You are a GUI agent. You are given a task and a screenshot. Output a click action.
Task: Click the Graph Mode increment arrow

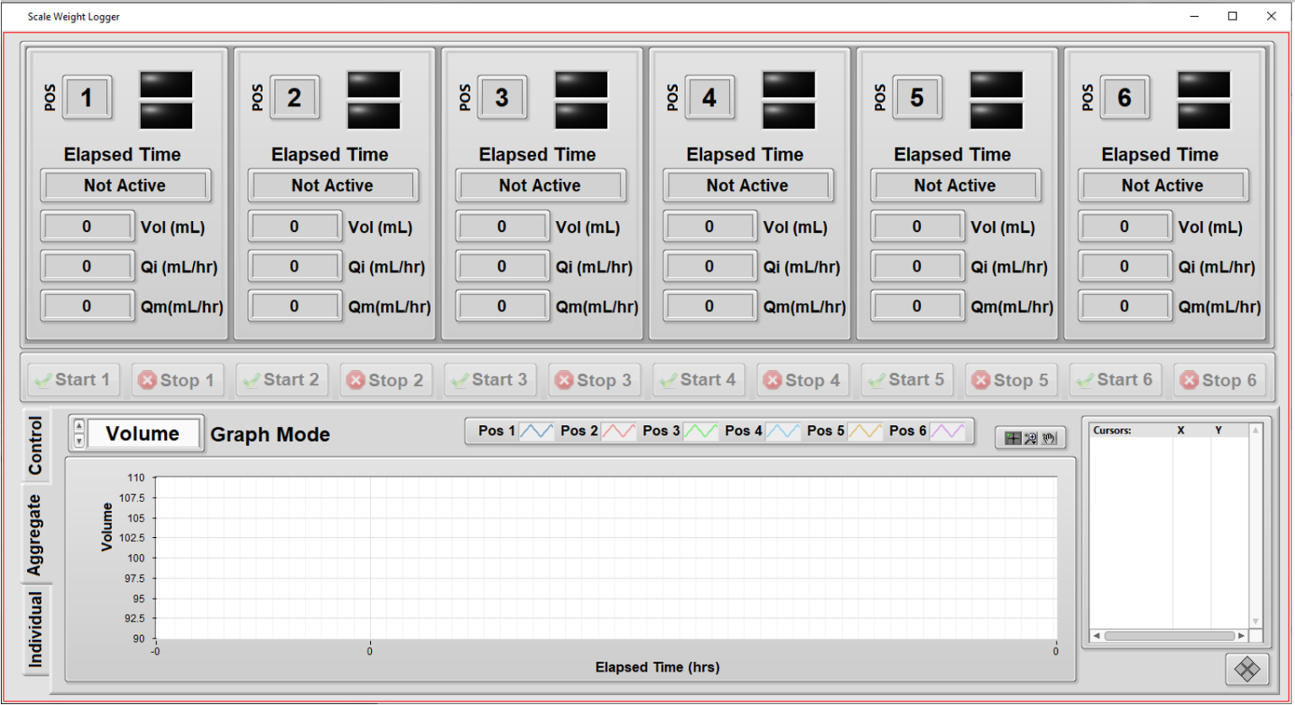coord(78,427)
